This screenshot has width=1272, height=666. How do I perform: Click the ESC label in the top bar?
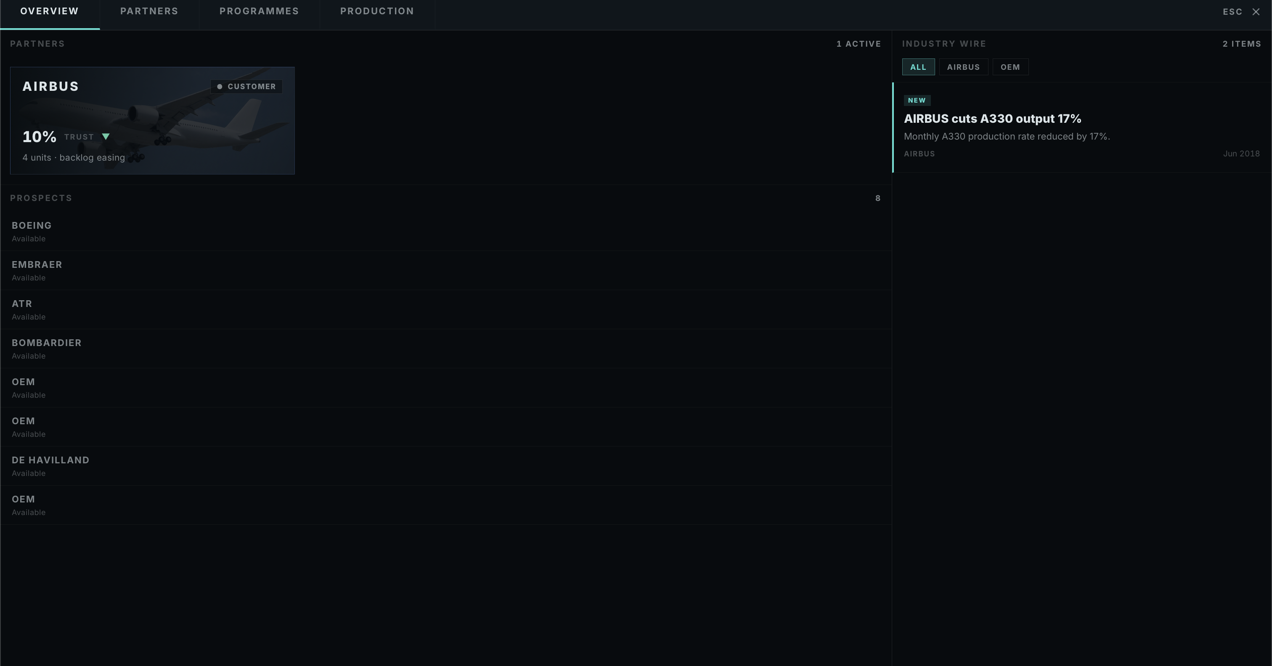pyautogui.click(x=1232, y=12)
